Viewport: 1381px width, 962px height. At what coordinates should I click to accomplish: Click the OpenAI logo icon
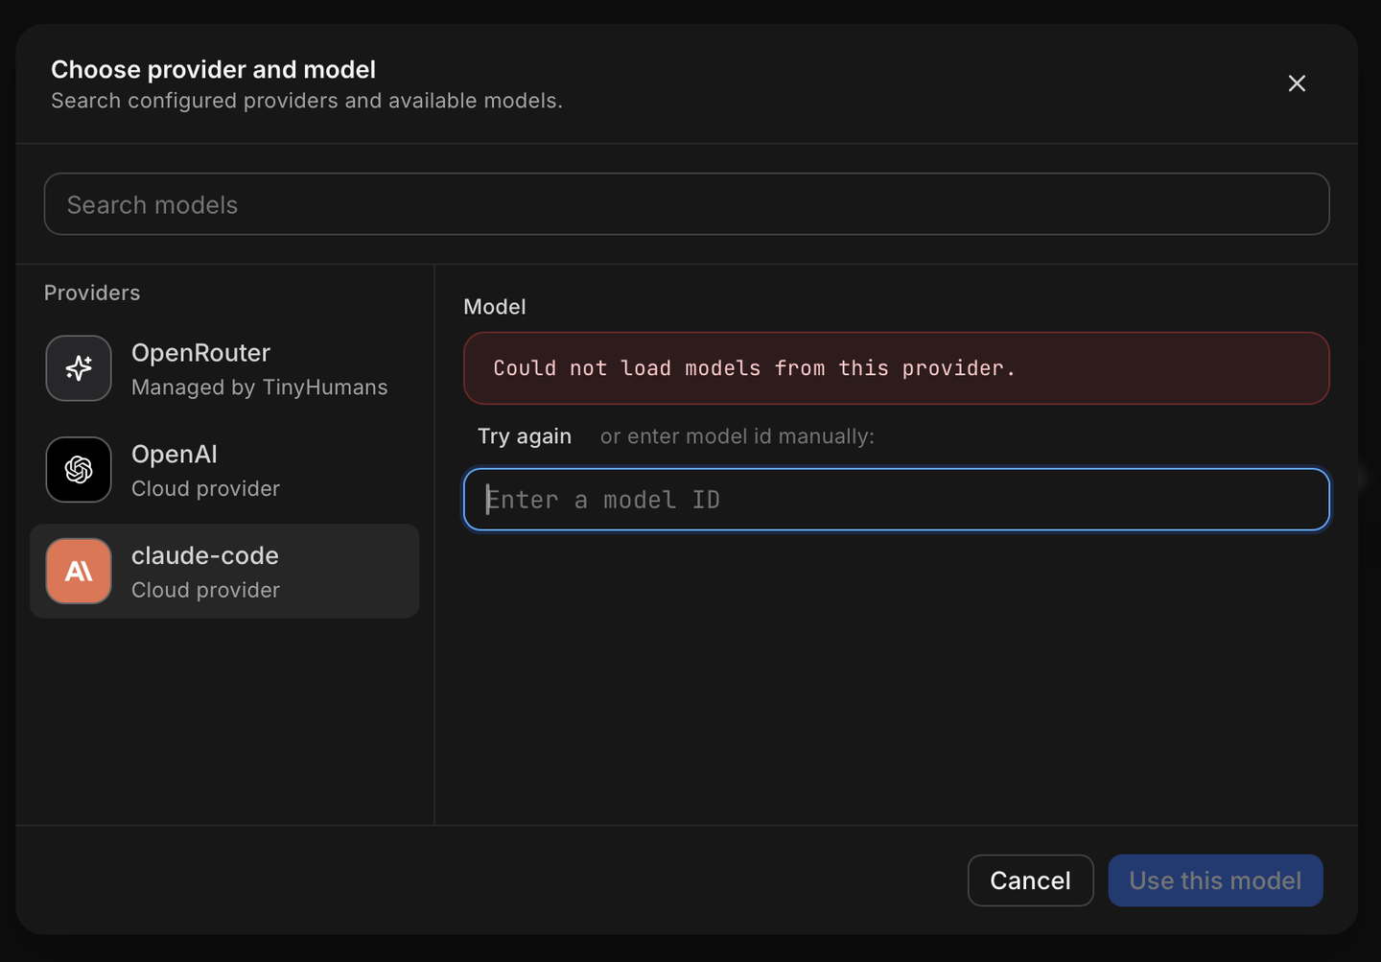(x=79, y=470)
